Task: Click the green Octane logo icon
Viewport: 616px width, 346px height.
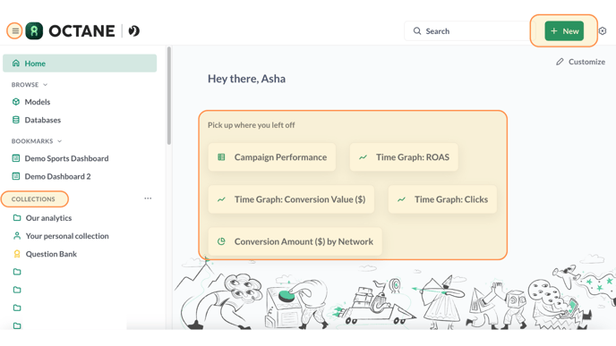Action: click(34, 30)
